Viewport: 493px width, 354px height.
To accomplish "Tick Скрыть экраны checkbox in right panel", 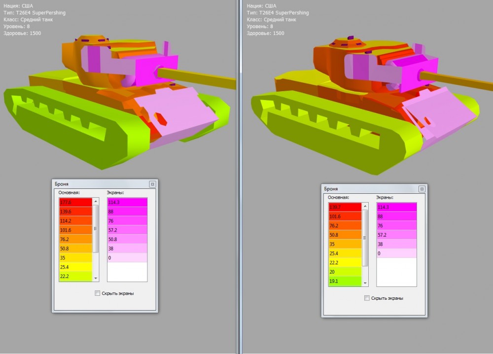I will (x=367, y=298).
